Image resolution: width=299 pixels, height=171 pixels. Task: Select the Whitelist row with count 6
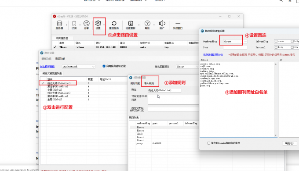click(83, 83)
